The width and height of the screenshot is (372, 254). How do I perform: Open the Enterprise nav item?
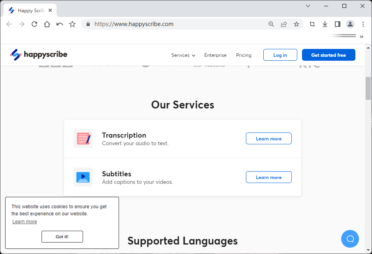click(x=215, y=55)
